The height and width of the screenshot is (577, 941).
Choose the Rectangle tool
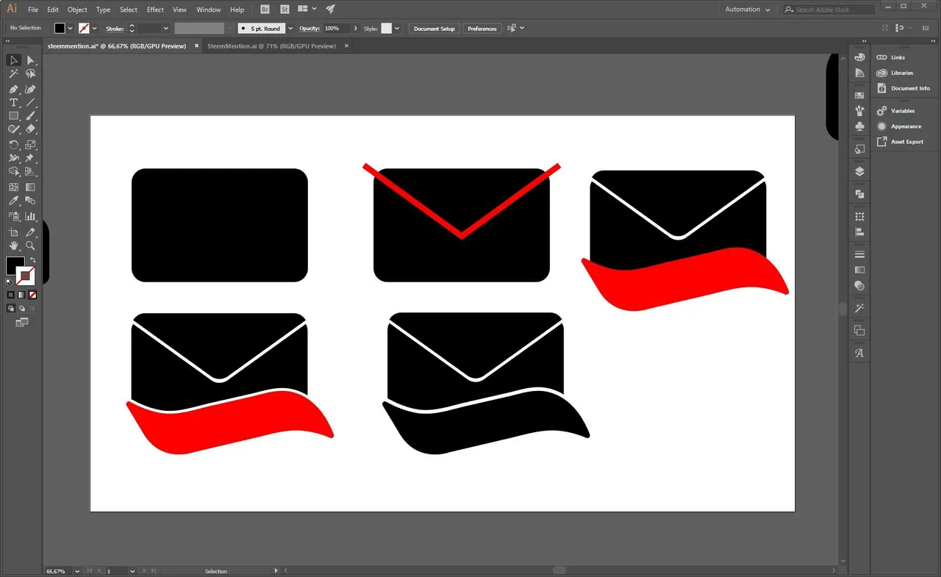tap(14, 116)
